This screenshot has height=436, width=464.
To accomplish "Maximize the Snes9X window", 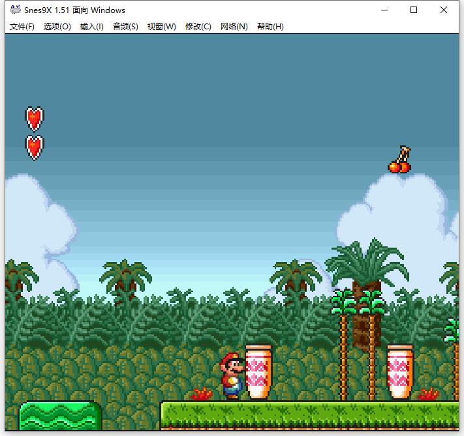I will coord(414,10).
